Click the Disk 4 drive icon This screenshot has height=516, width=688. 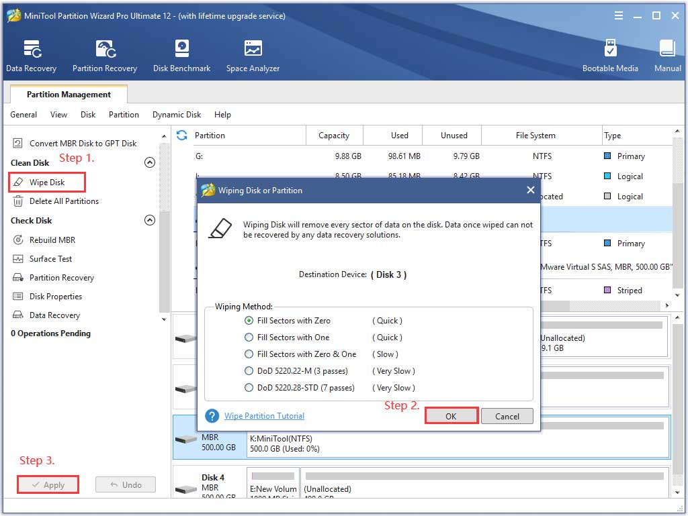[x=185, y=488]
